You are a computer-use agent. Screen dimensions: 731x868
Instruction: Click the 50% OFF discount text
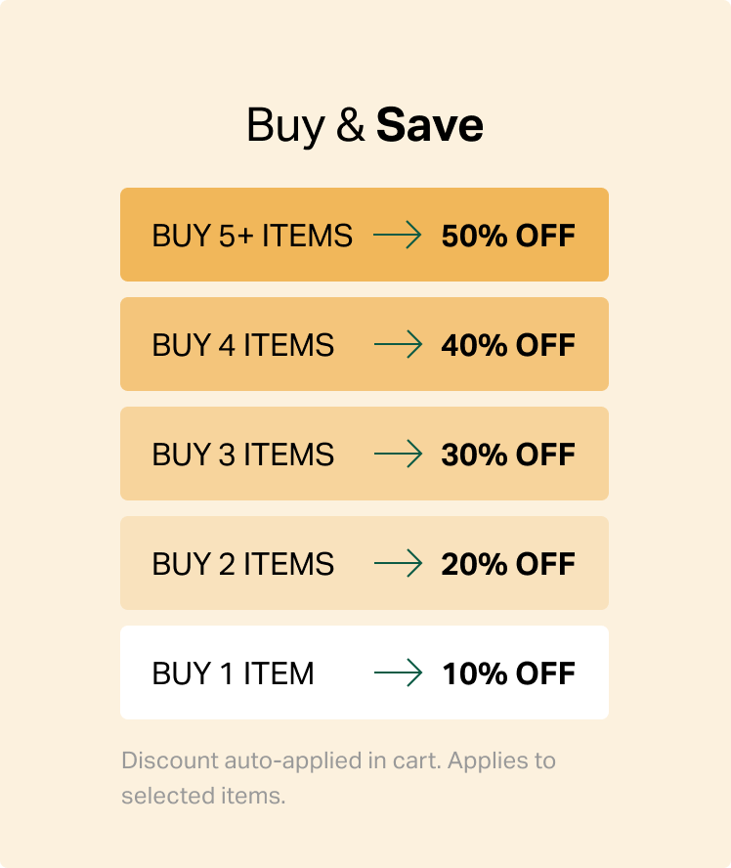click(508, 236)
